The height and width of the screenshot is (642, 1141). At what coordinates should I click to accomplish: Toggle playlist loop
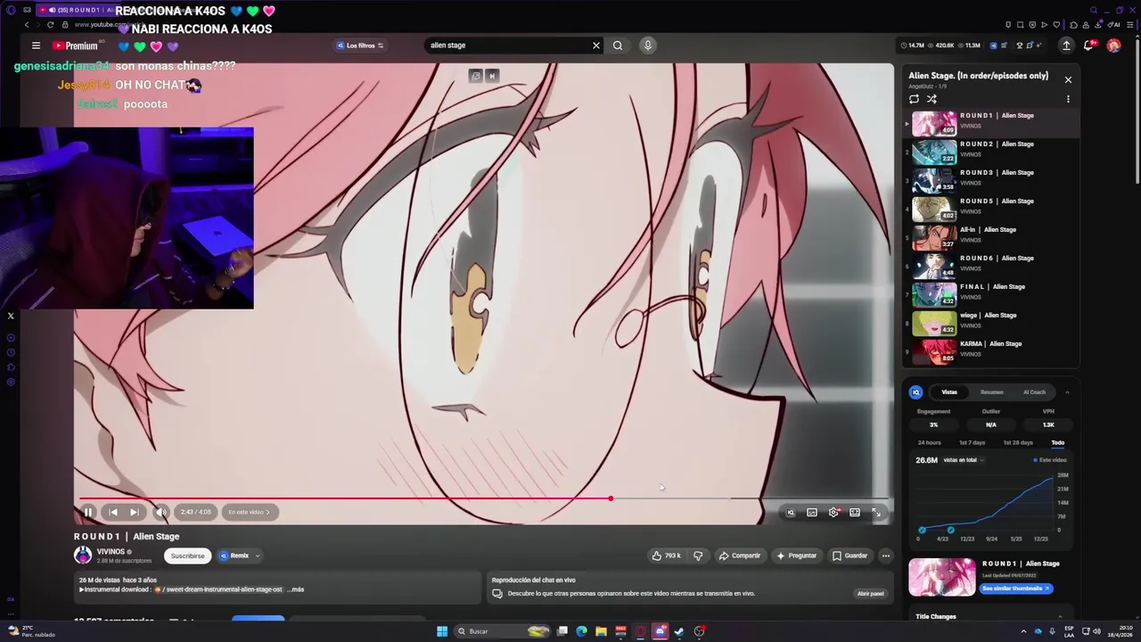click(x=915, y=99)
